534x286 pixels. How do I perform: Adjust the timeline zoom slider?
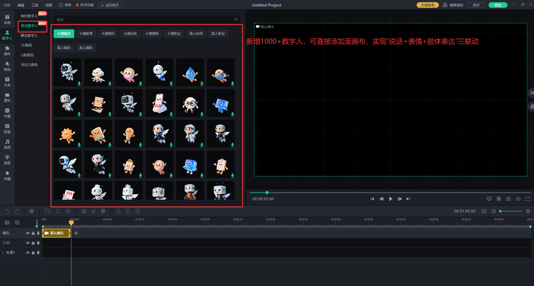point(510,211)
